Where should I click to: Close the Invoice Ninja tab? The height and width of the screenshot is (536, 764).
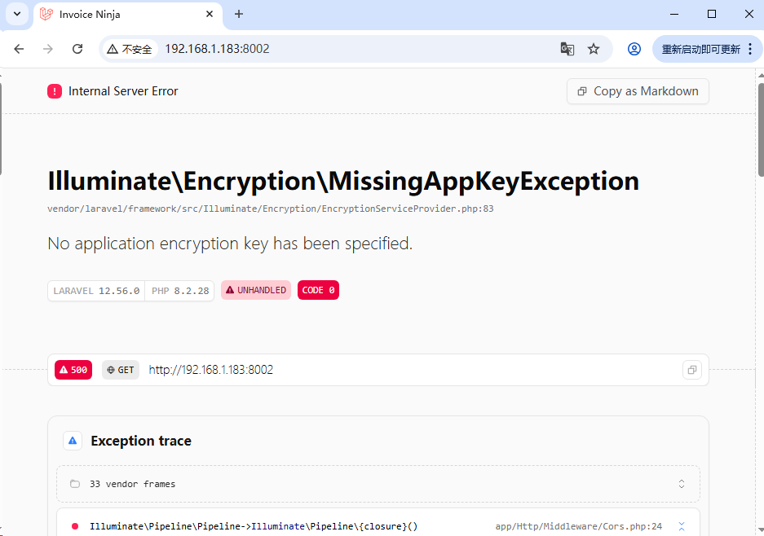[x=210, y=14]
